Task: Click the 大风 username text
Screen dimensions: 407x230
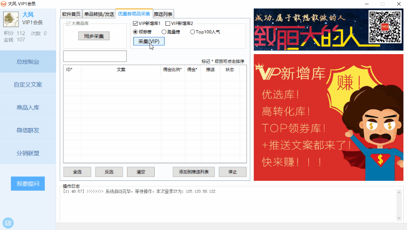Action: 28,15
